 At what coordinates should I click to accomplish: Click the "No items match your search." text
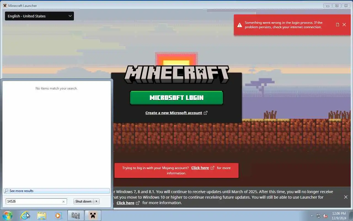57,88
